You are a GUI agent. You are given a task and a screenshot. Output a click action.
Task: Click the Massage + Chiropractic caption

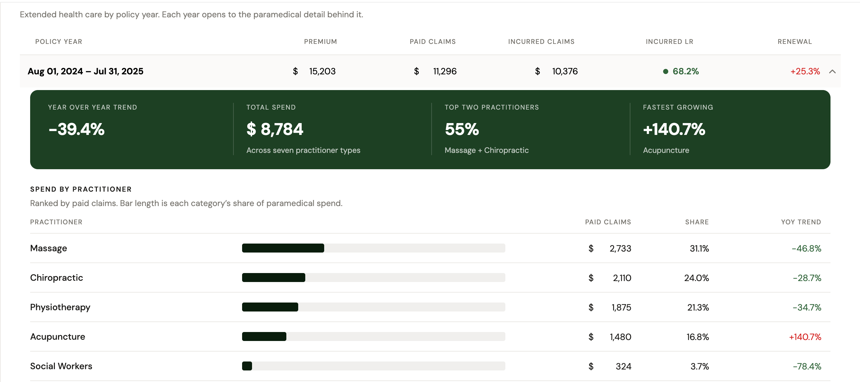coord(486,150)
